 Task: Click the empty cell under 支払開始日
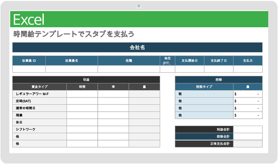click(x=190, y=69)
